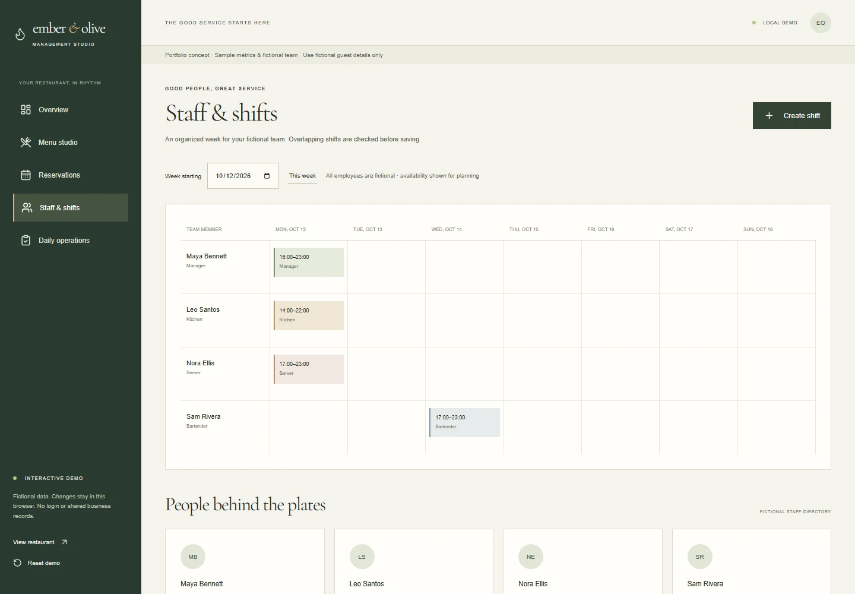Jump to This week

click(x=302, y=176)
